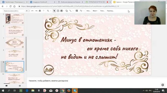
Task: Choose the text box tool
Action: coord(58,11)
